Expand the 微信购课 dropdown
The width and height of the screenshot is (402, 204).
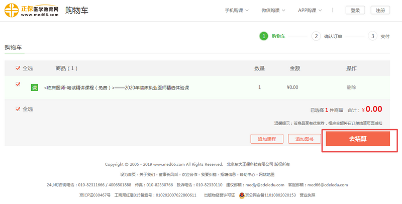(x=273, y=11)
